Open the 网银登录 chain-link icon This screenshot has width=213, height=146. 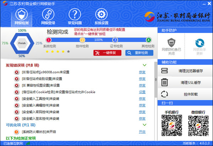click(48, 14)
